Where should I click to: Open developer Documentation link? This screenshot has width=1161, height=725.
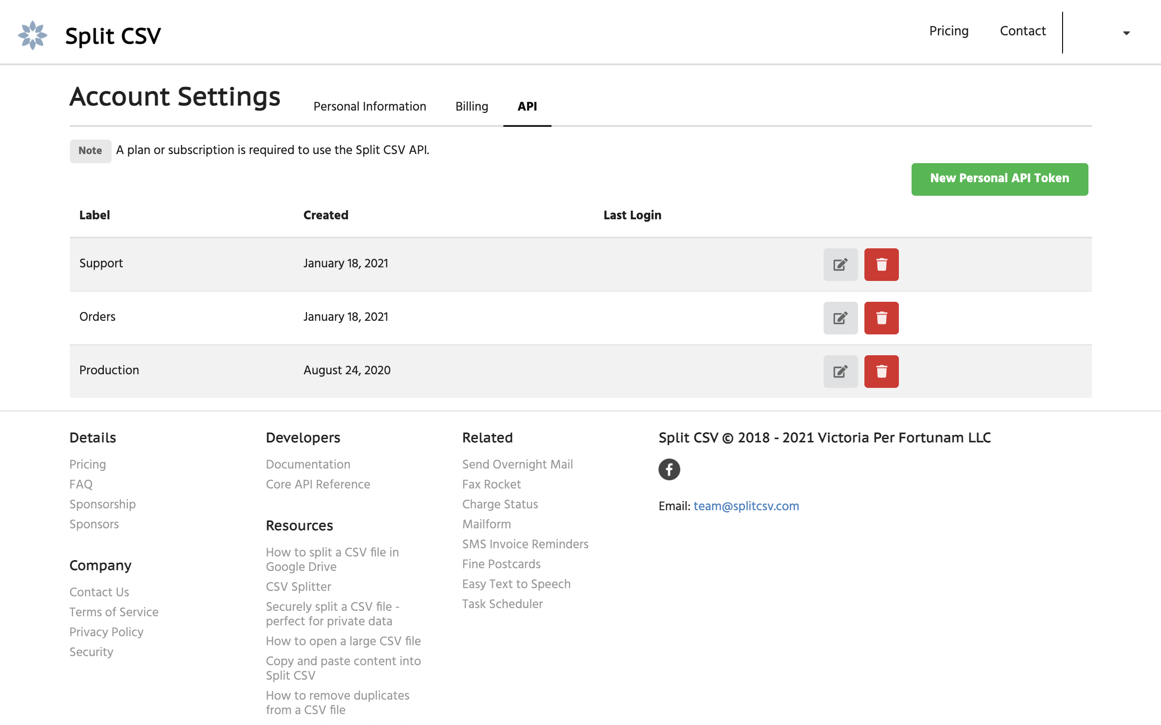[x=307, y=464]
